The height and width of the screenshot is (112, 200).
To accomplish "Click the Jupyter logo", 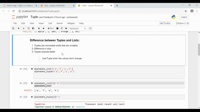I will [x=20, y=17].
